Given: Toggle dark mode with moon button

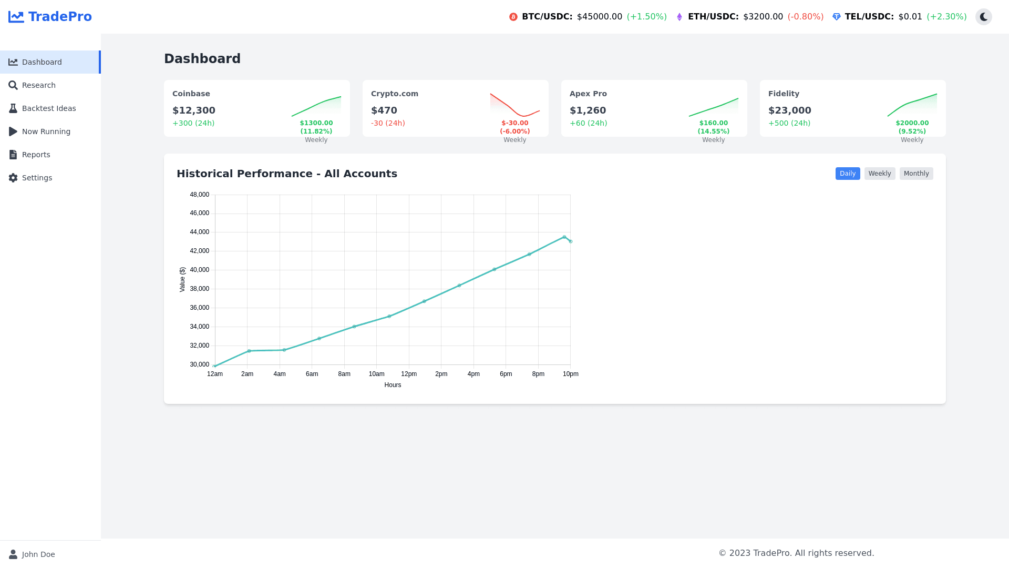Looking at the screenshot, I should [x=984, y=17].
